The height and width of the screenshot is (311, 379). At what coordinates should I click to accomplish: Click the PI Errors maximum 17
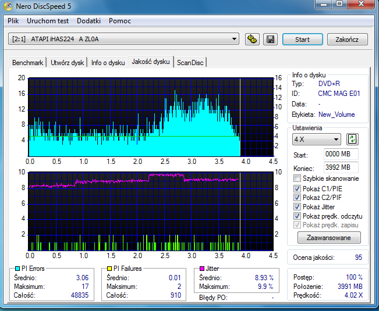(x=85, y=287)
